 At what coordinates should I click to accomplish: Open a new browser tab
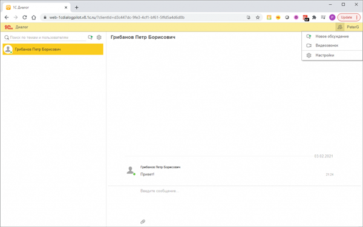(x=77, y=7)
